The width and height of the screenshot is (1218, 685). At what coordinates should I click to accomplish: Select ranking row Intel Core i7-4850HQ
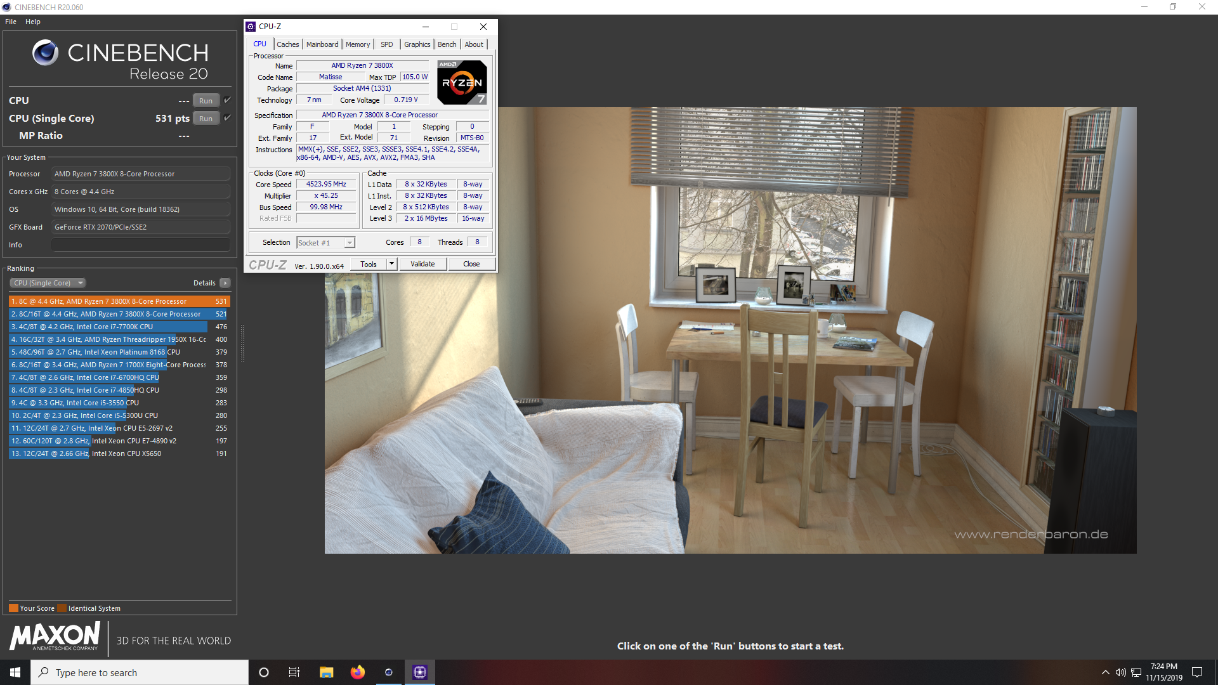tap(119, 390)
